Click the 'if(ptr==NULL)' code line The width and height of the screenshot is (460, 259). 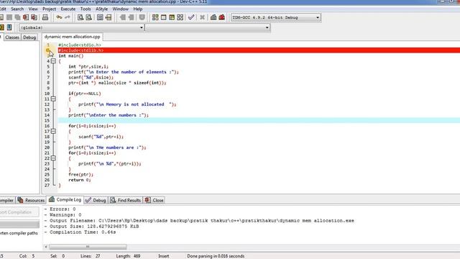point(85,94)
